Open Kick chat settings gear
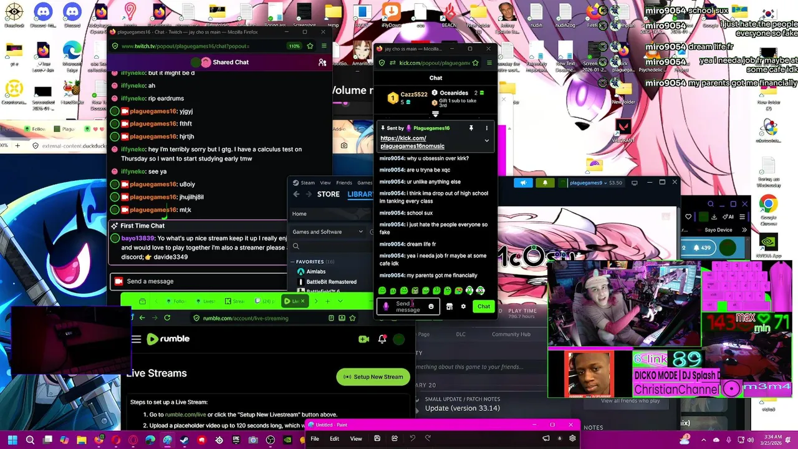Screen dimensions: 798x449 [463, 306]
